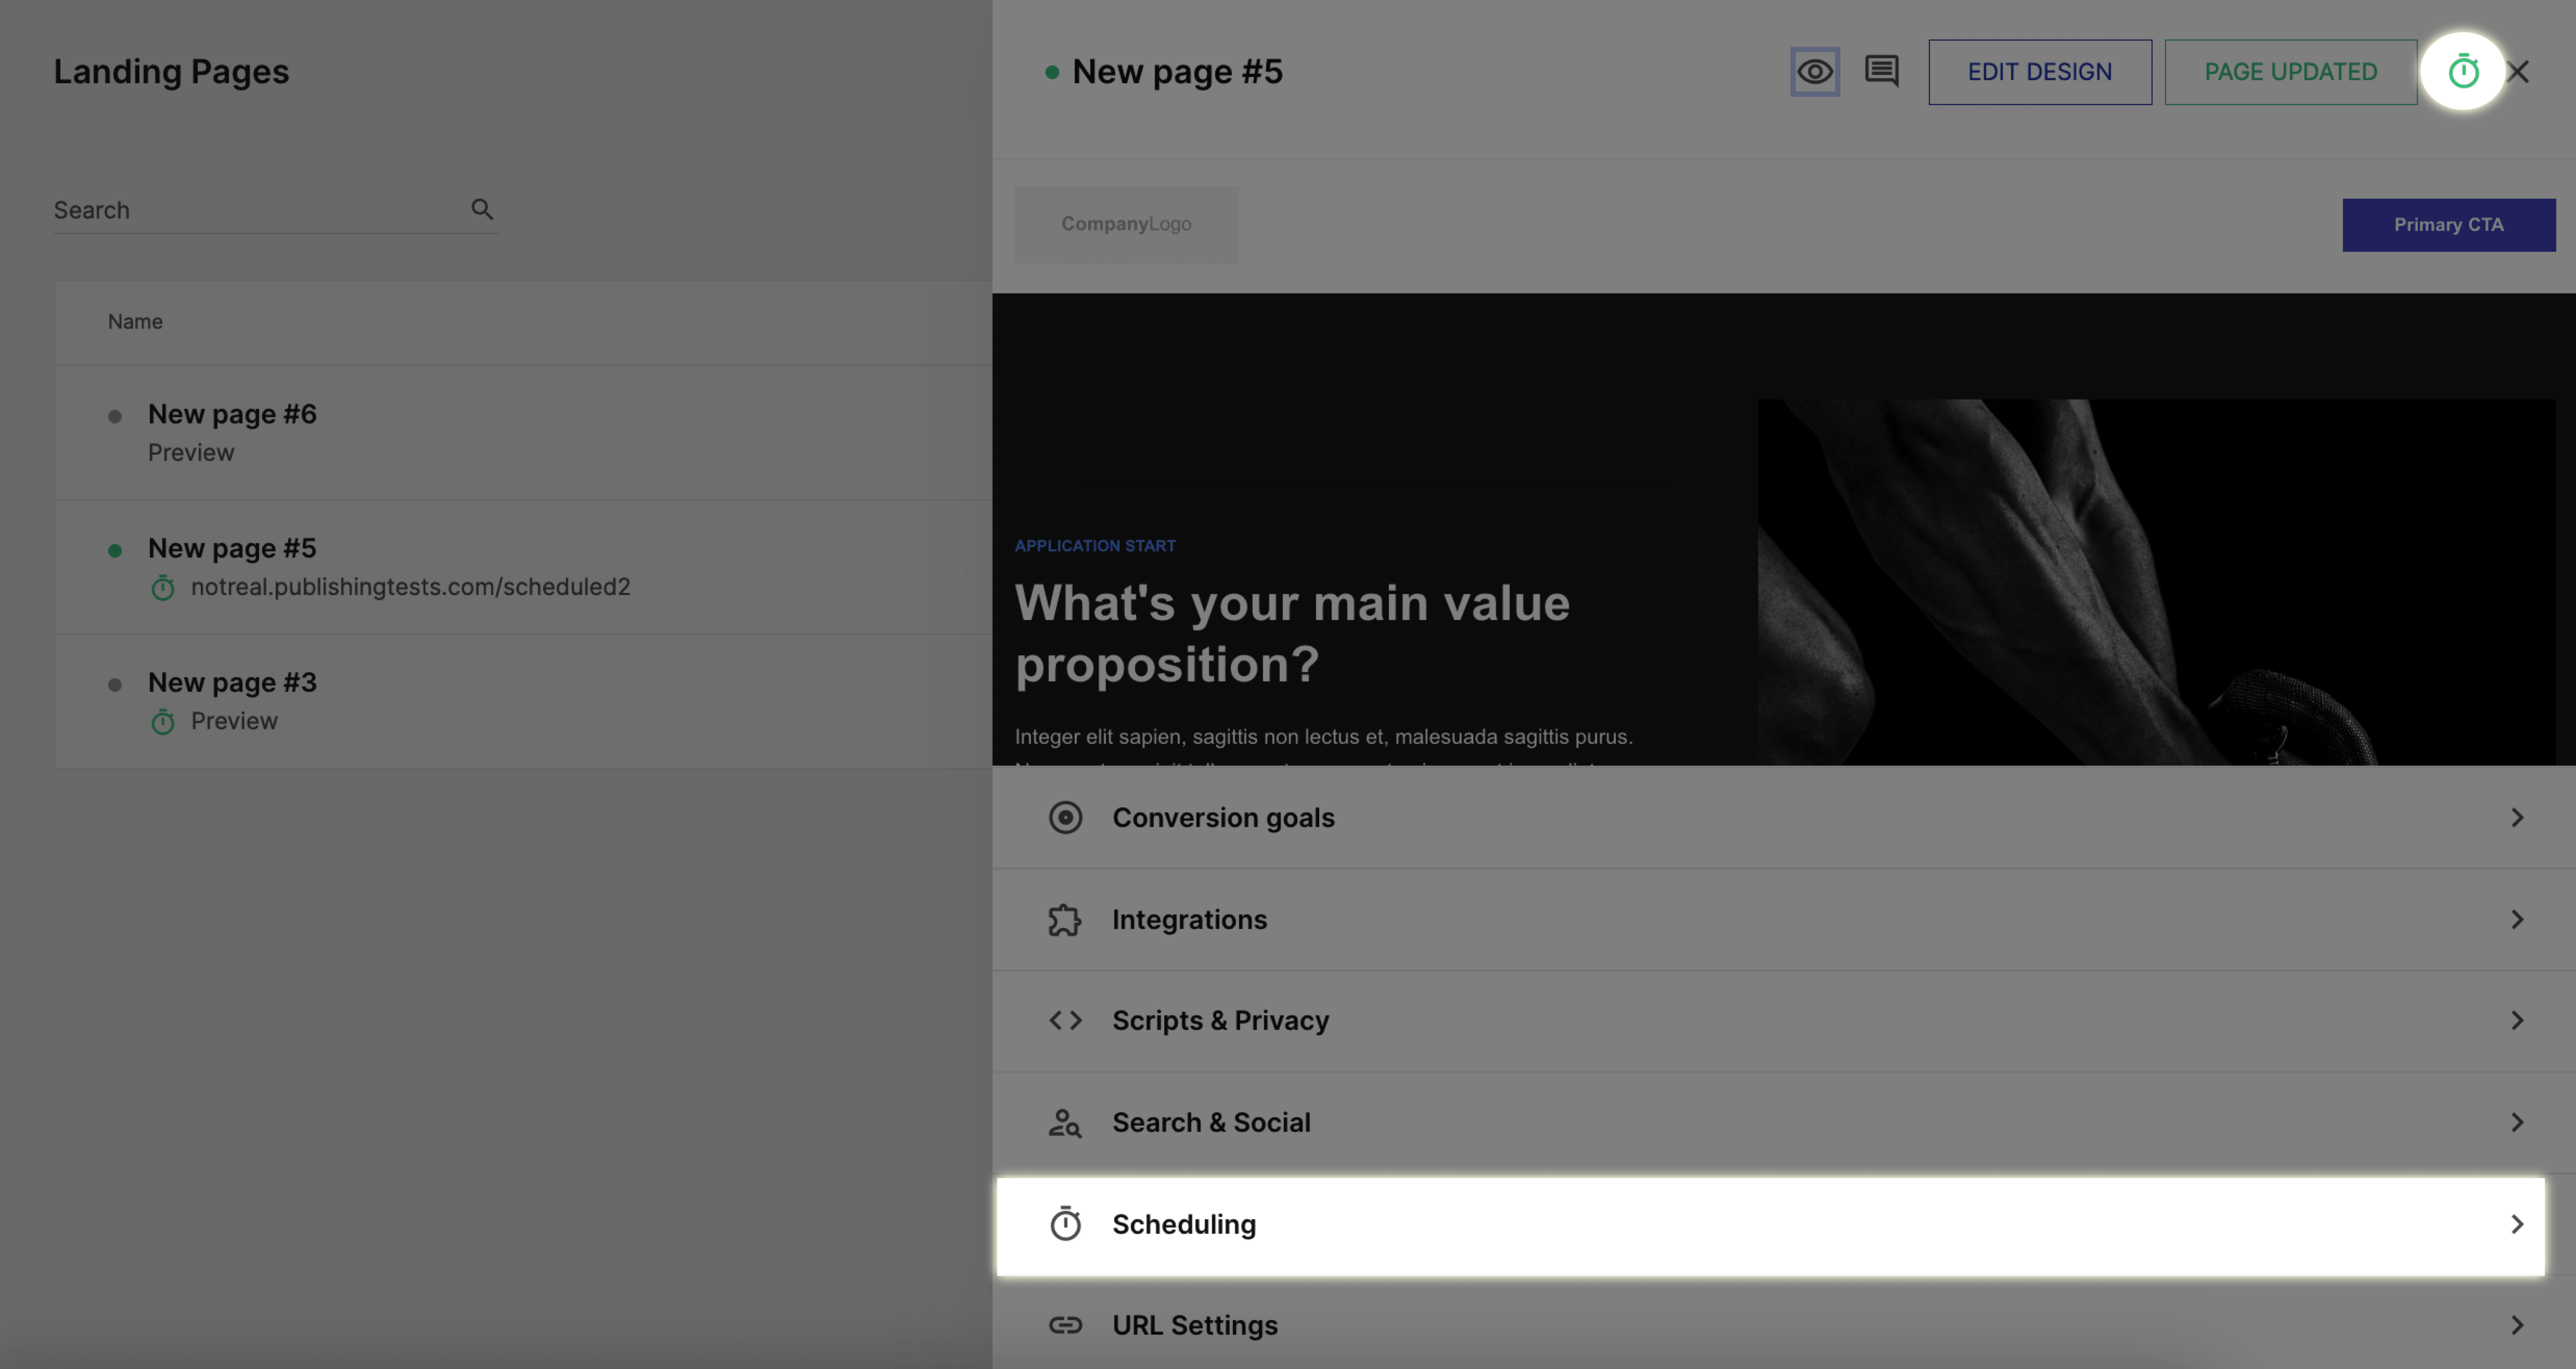2576x1369 pixels.
Task: Click the Search & Social person icon
Action: (x=1065, y=1123)
